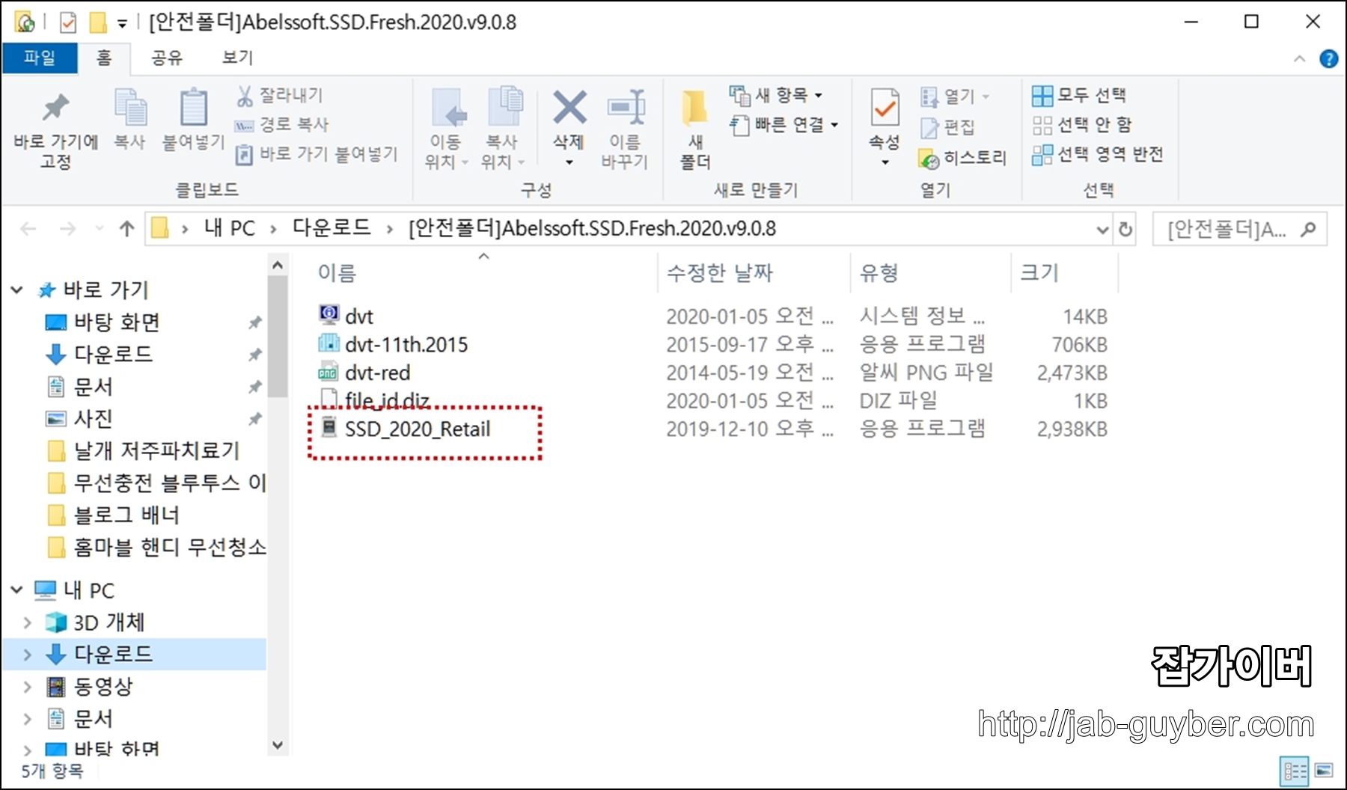Open file History (히스토리)

click(962, 158)
